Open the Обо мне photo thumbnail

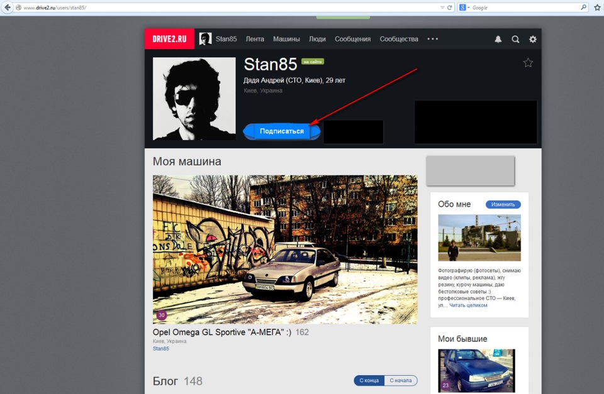coord(479,238)
